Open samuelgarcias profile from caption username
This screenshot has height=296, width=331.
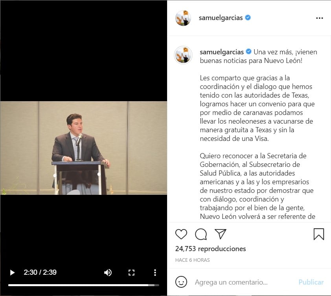(222, 52)
